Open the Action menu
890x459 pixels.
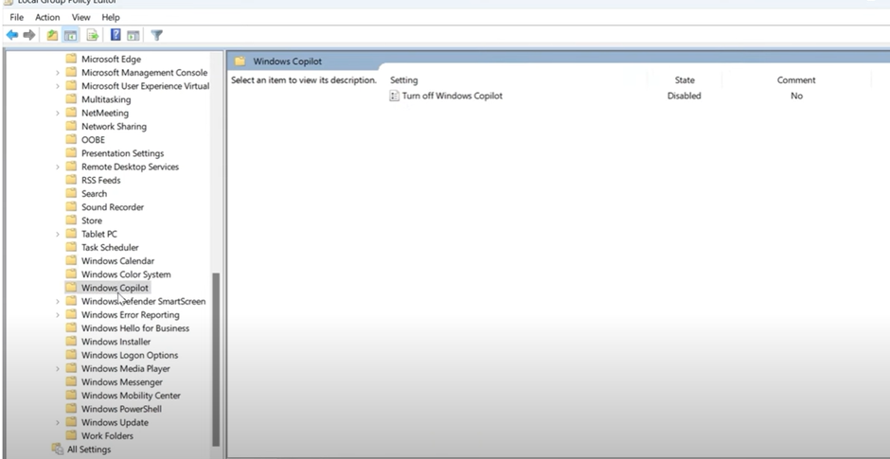47,18
